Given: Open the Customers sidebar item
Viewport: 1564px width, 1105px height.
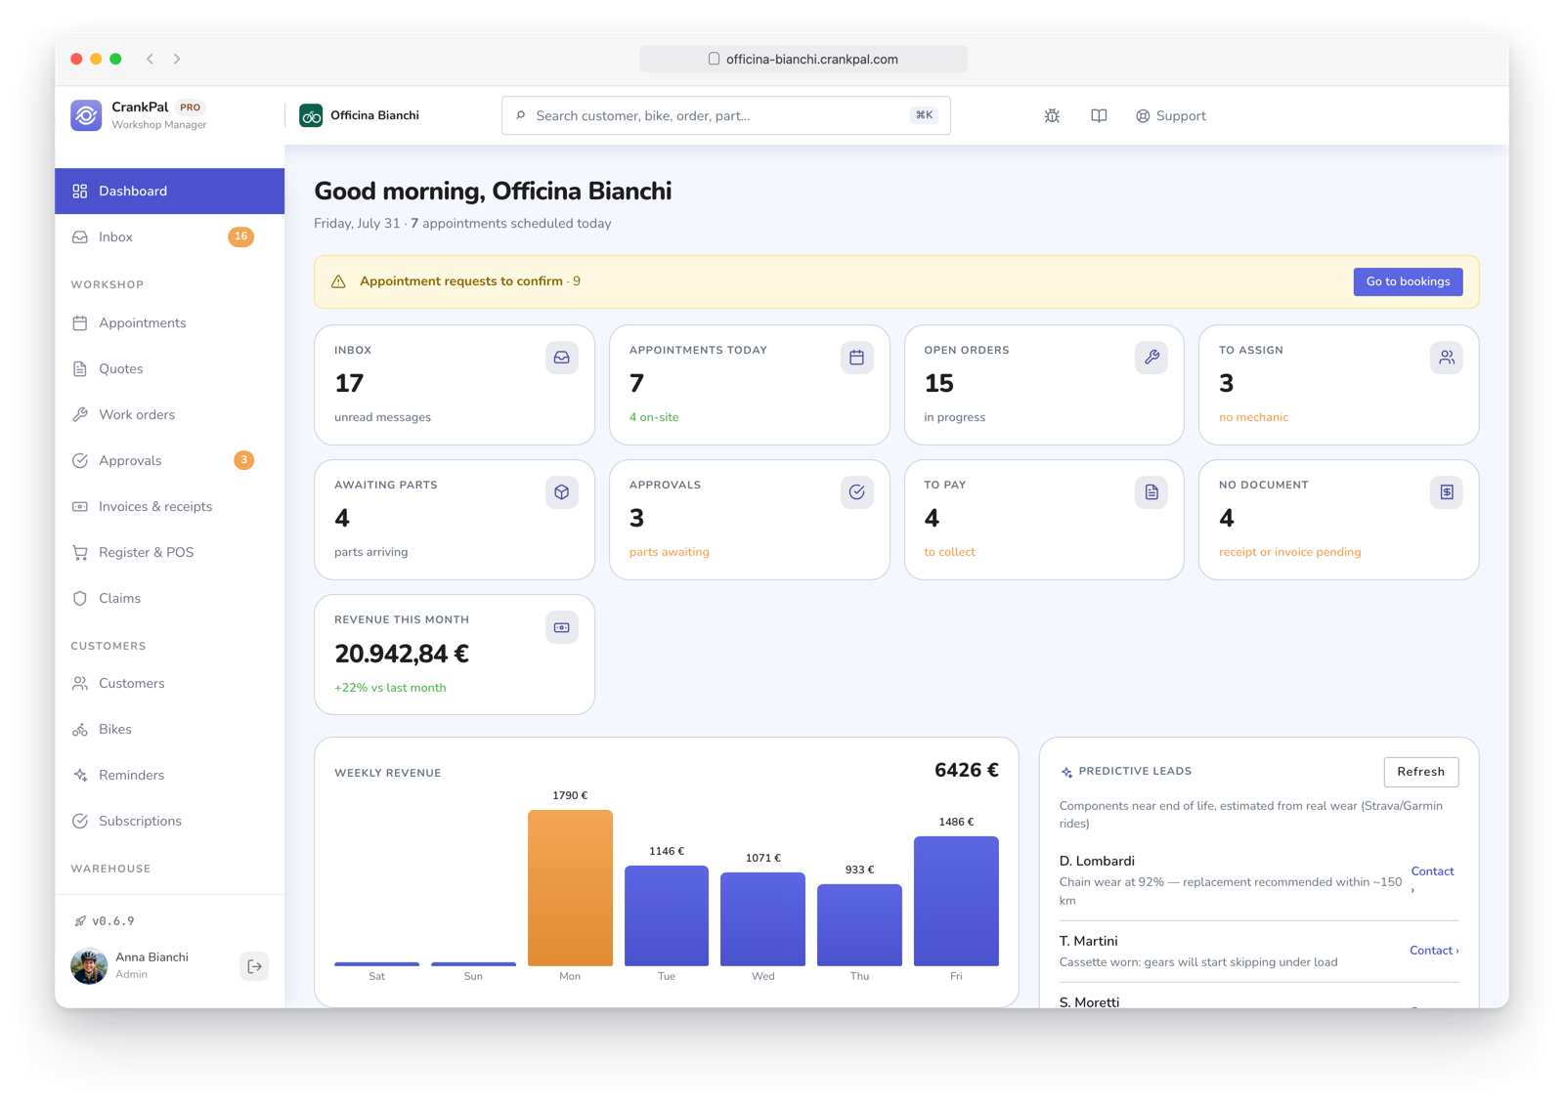Looking at the screenshot, I should 170,683.
